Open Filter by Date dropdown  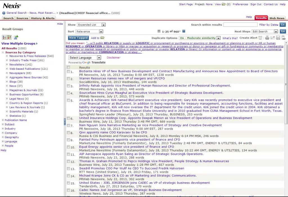269,25
